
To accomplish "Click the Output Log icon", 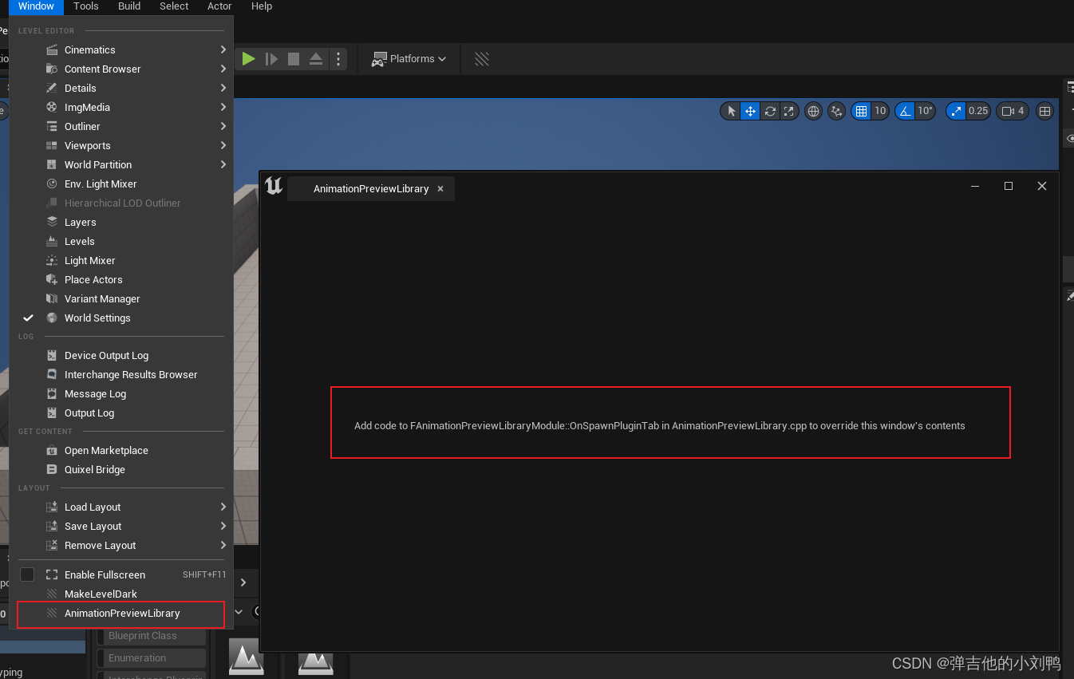I will pyautogui.click(x=52, y=413).
